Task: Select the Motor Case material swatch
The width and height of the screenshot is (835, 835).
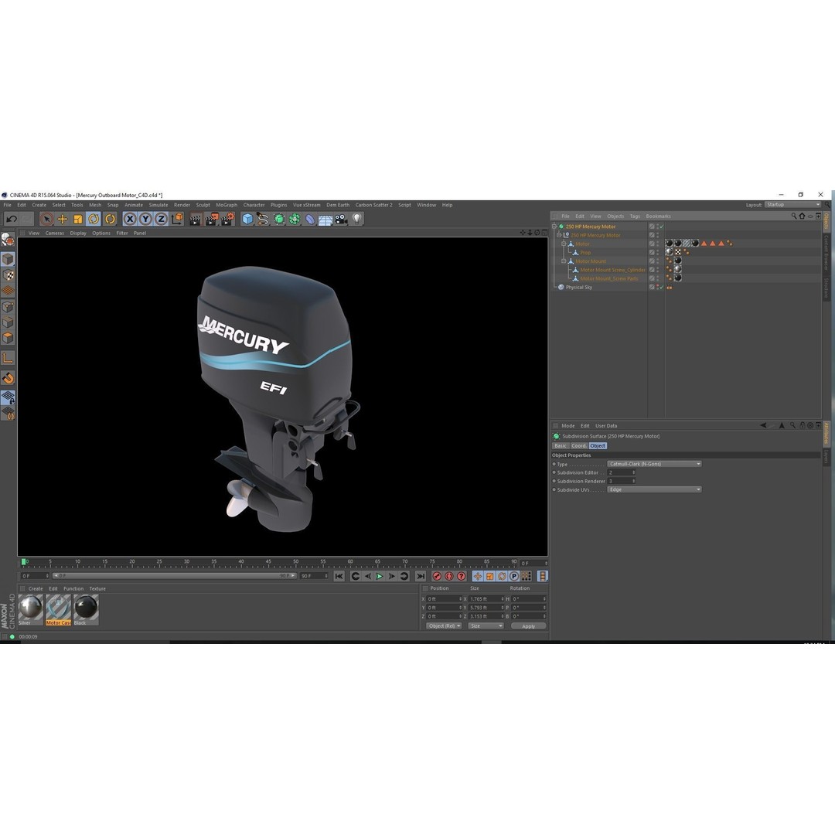Action: (58, 610)
